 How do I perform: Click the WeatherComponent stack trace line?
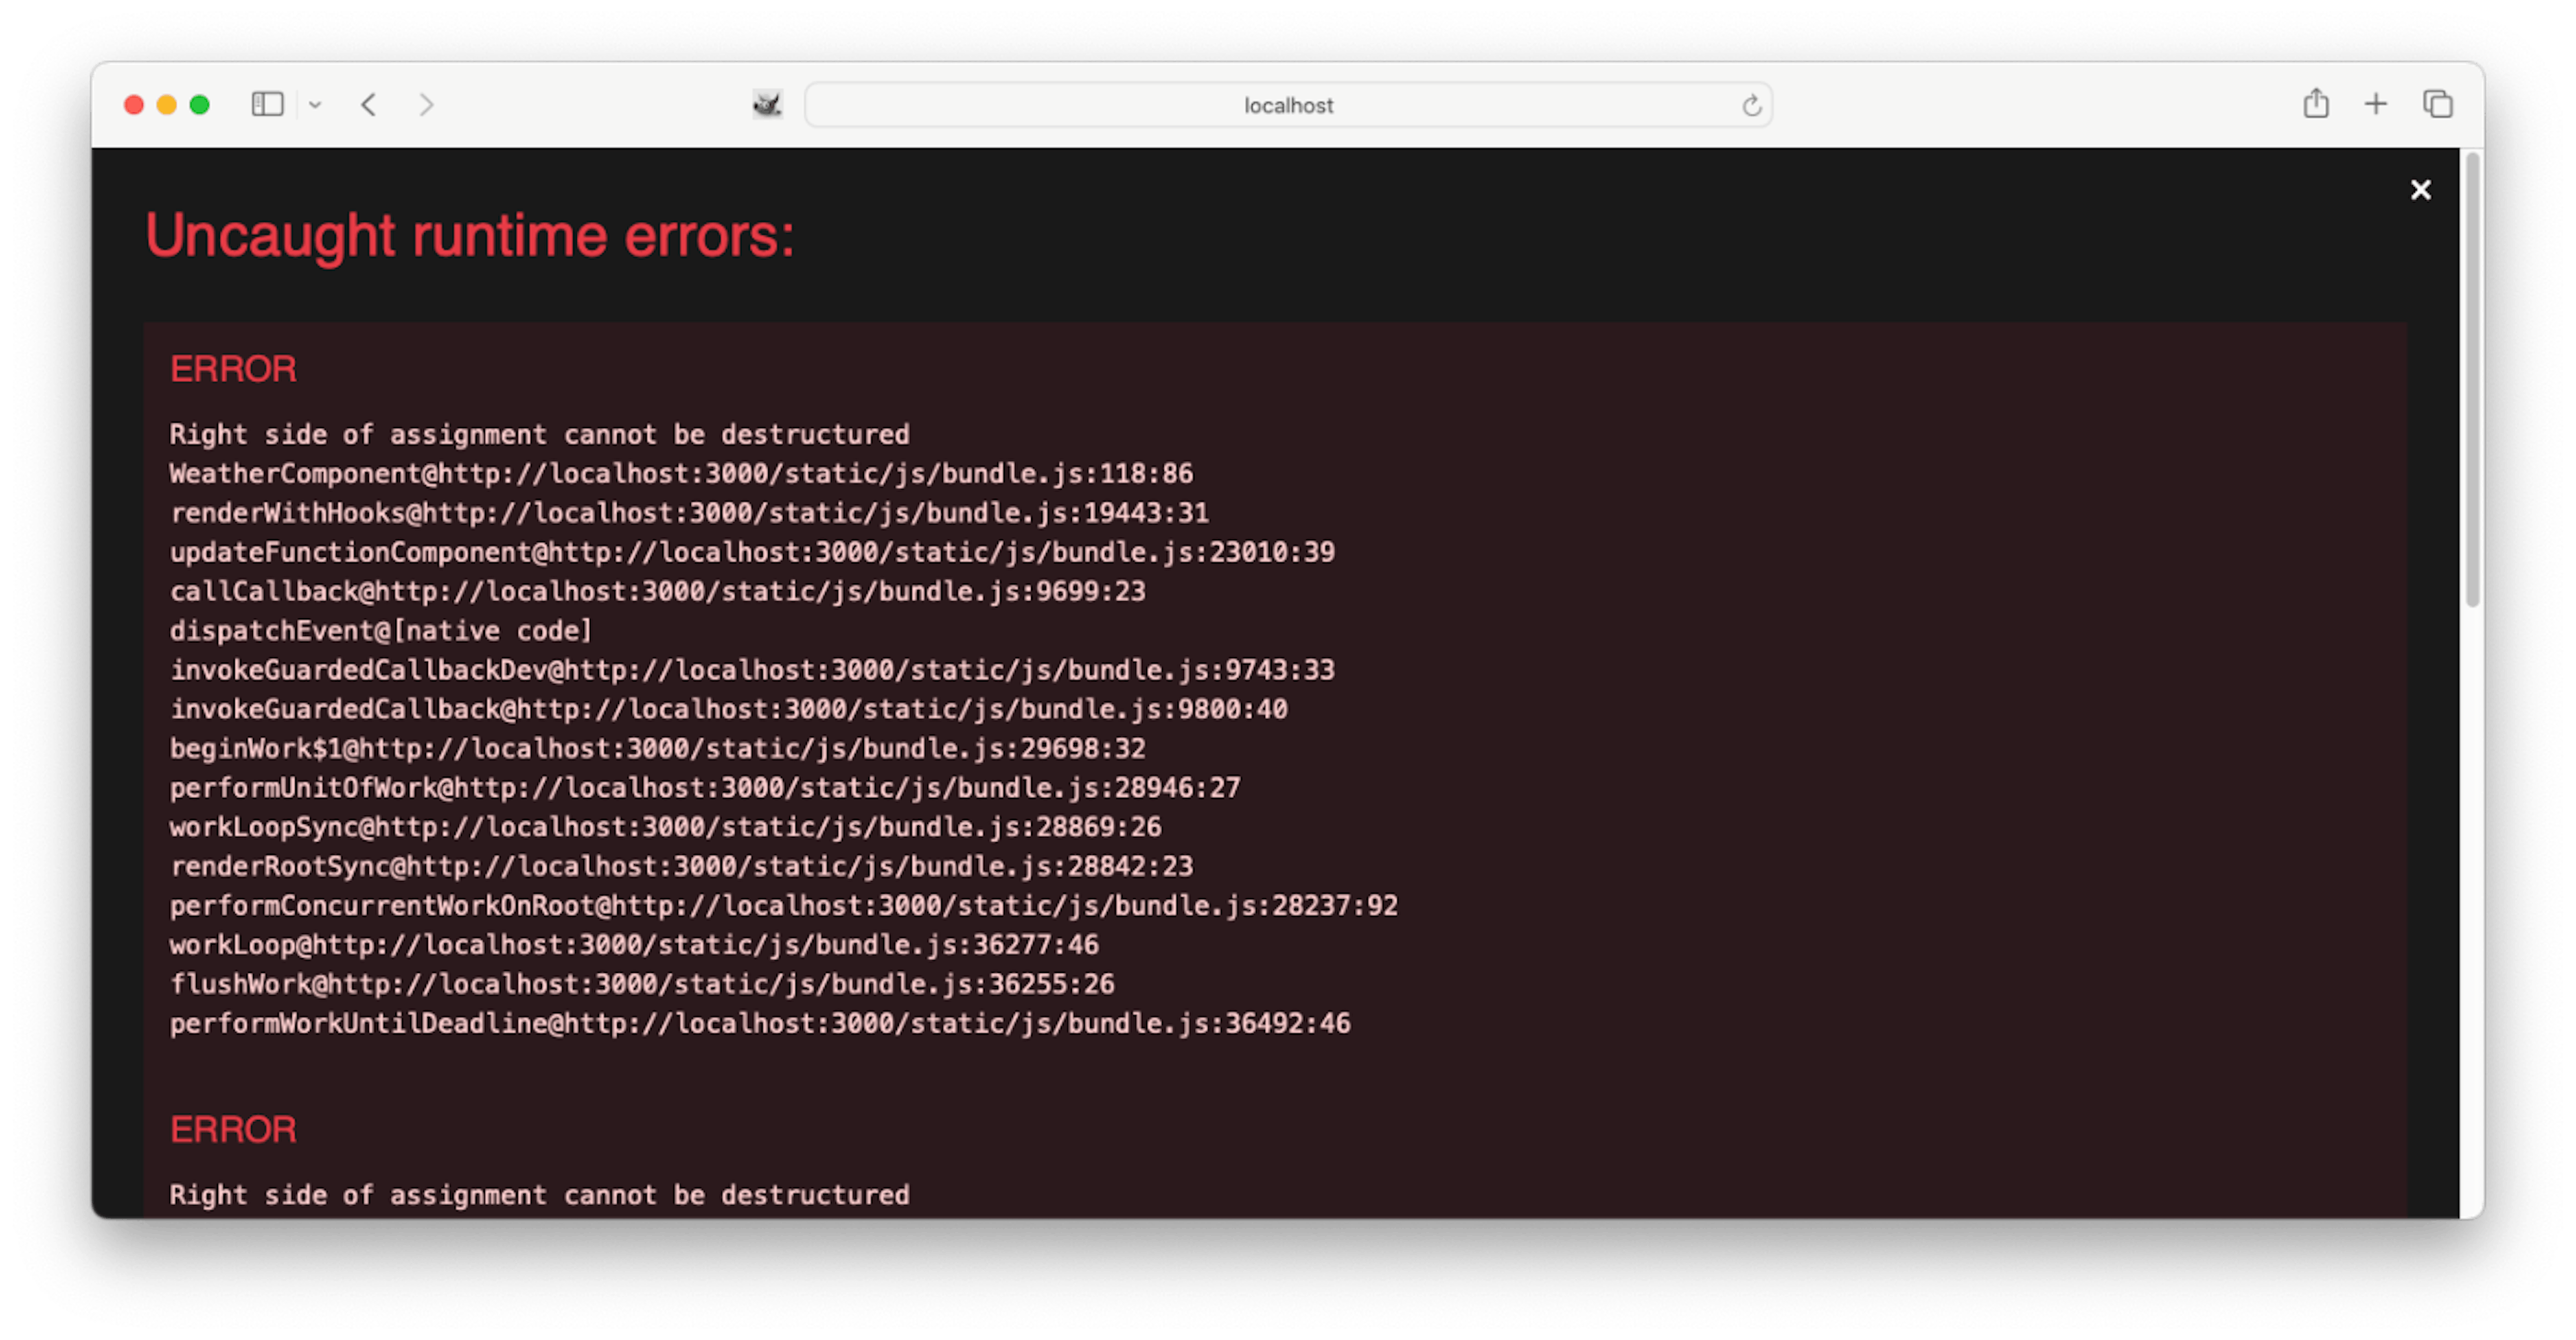[681, 473]
